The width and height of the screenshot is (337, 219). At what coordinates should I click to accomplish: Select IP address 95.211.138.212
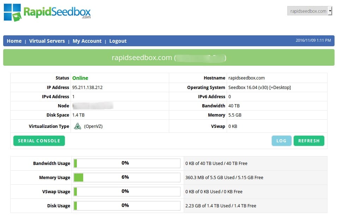point(87,88)
